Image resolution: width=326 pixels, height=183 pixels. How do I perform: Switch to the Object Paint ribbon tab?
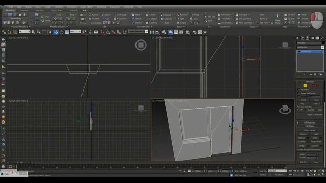tap(57, 10)
